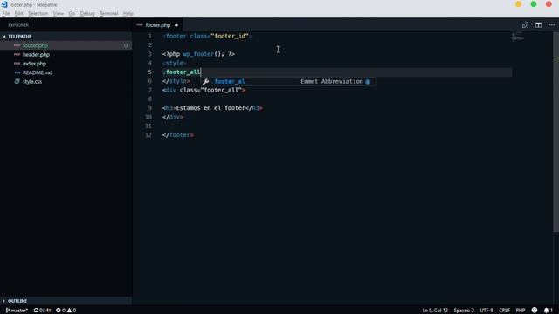Click the wrench icon in suggestion list
This screenshot has width=559, height=314.
tap(206, 81)
